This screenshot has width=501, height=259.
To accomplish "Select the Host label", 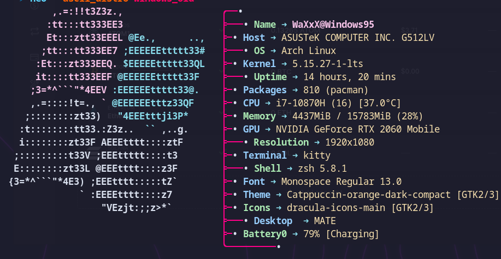I will point(254,38).
